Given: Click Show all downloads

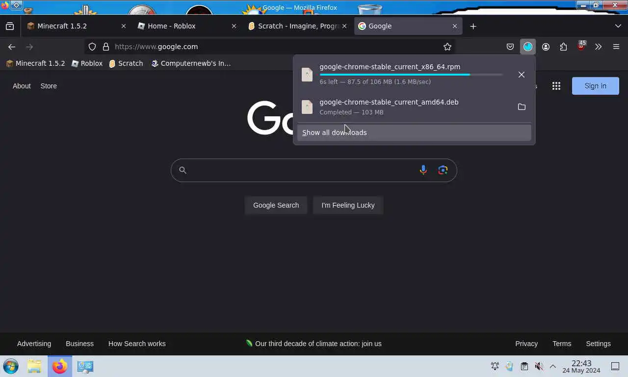Looking at the screenshot, I should coord(414,133).
